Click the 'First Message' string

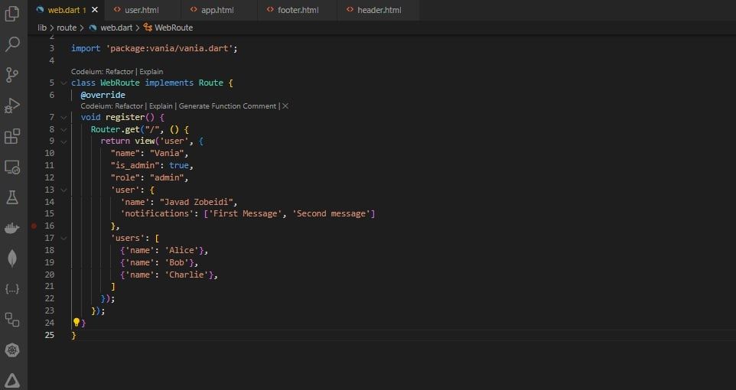click(x=245, y=214)
